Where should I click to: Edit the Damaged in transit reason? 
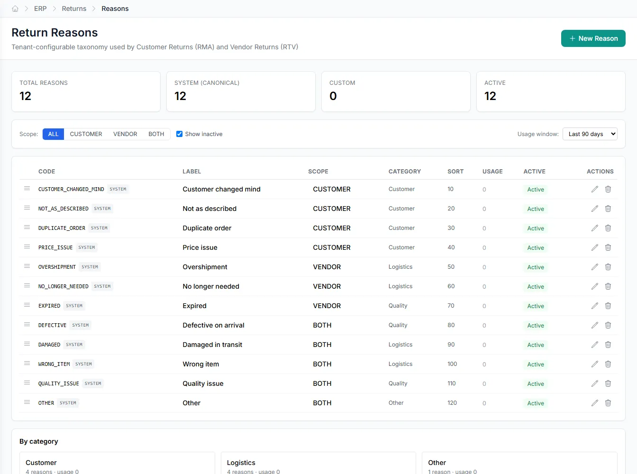point(595,345)
